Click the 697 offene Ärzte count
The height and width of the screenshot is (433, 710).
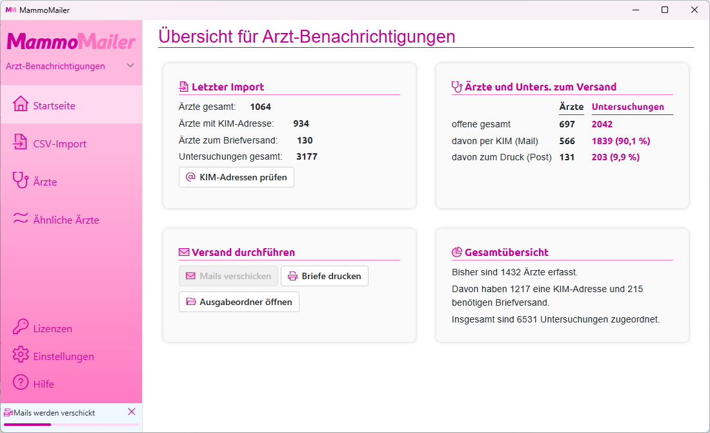point(567,124)
